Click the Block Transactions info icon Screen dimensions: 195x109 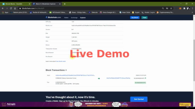click(66, 70)
